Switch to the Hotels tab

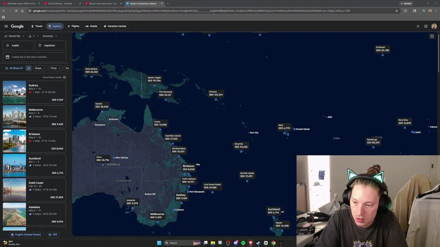(91, 26)
